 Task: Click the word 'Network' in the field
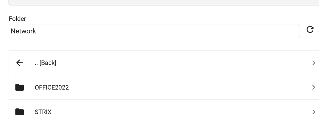click(x=23, y=31)
